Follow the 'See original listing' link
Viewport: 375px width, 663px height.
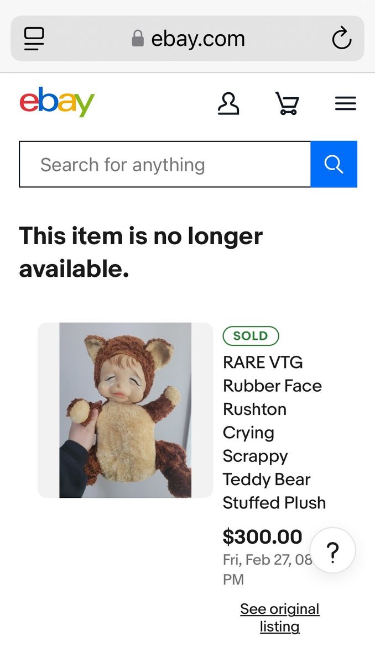[x=279, y=618]
